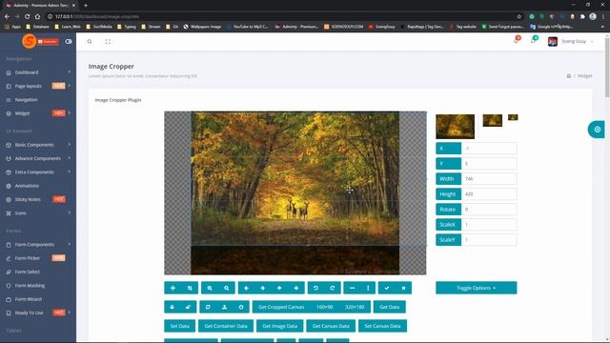Open the notifications bell icon
This screenshot has height=343, width=610.
[517, 41]
